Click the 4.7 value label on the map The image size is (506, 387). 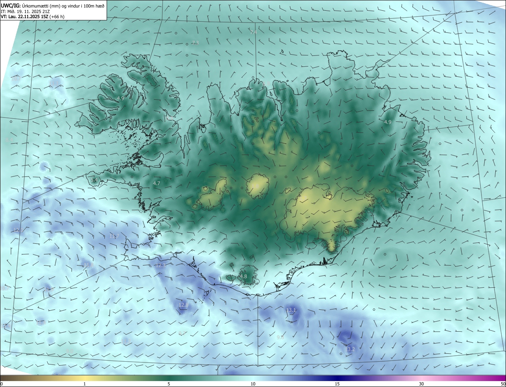[x=157, y=183]
